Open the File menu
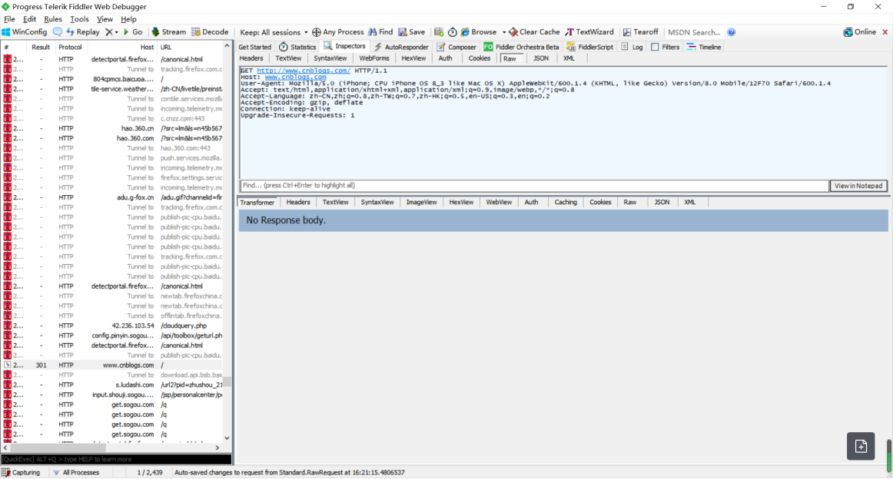Image resolution: width=893 pixels, height=479 pixels. [9, 19]
